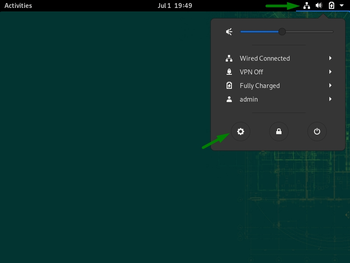
Task: Lock the screen with the padlock button
Action: (279, 131)
